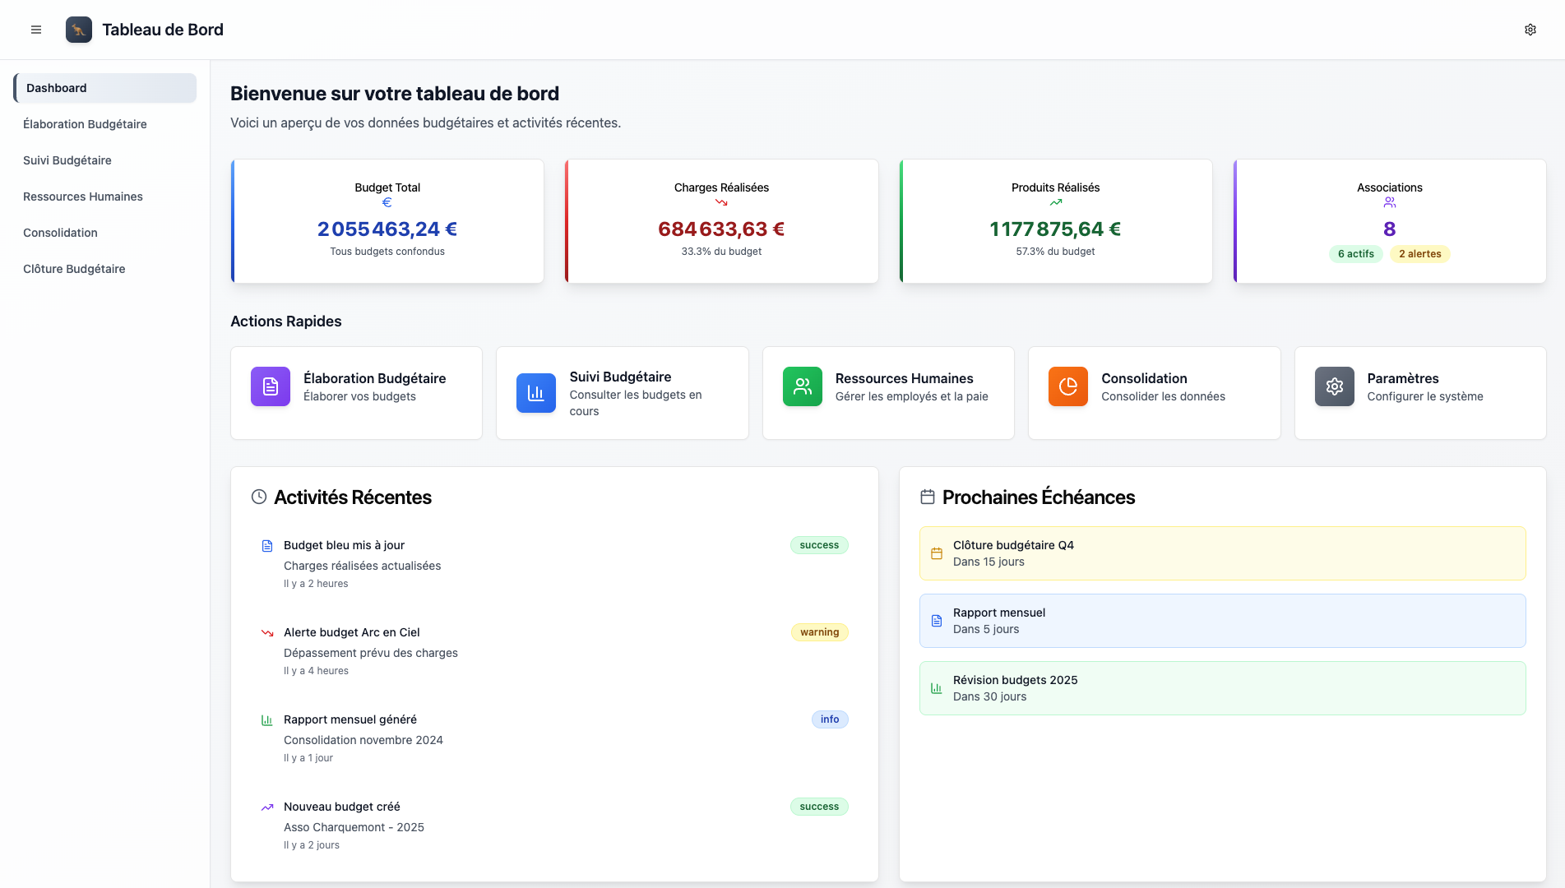Click the '2 alertes' badge
The width and height of the screenshot is (1565, 888).
point(1419,253)
